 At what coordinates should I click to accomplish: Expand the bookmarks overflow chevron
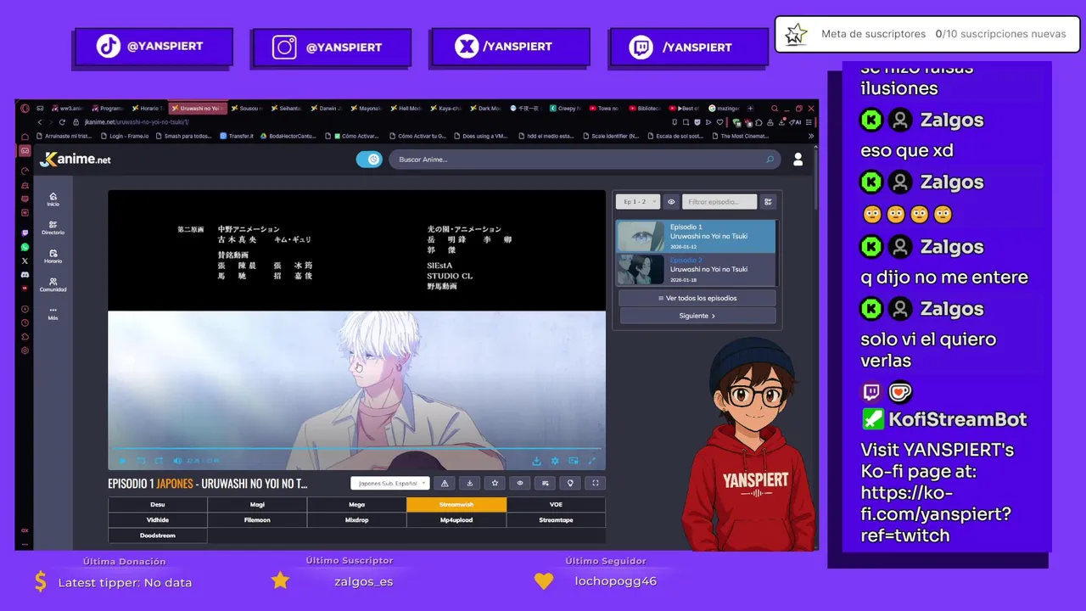810,136
